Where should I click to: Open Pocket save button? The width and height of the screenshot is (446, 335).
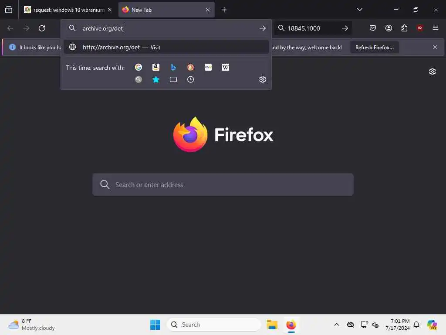tap(373, 28)
